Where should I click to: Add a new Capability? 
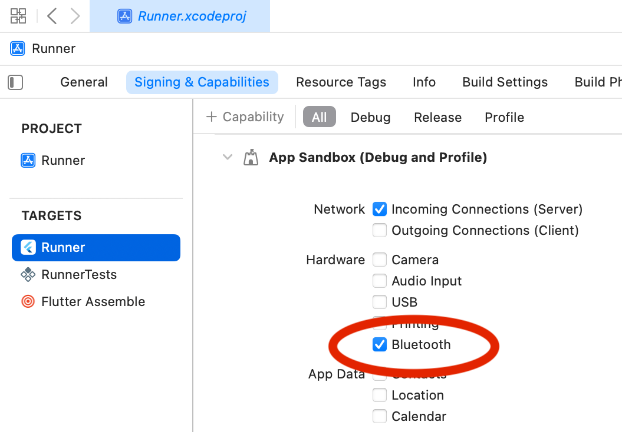click(245, 117)
